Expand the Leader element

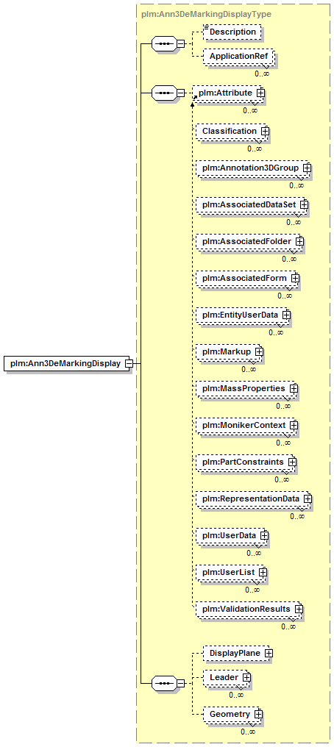(x=246, y=677)
